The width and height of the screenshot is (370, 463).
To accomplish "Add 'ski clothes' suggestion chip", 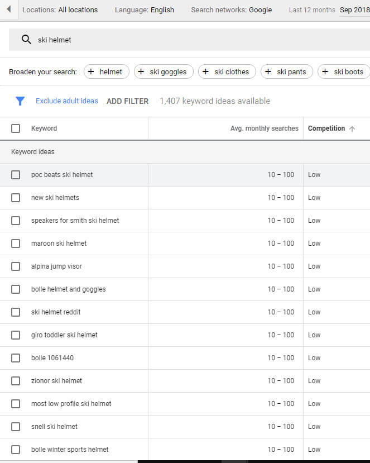I will 227,71.
